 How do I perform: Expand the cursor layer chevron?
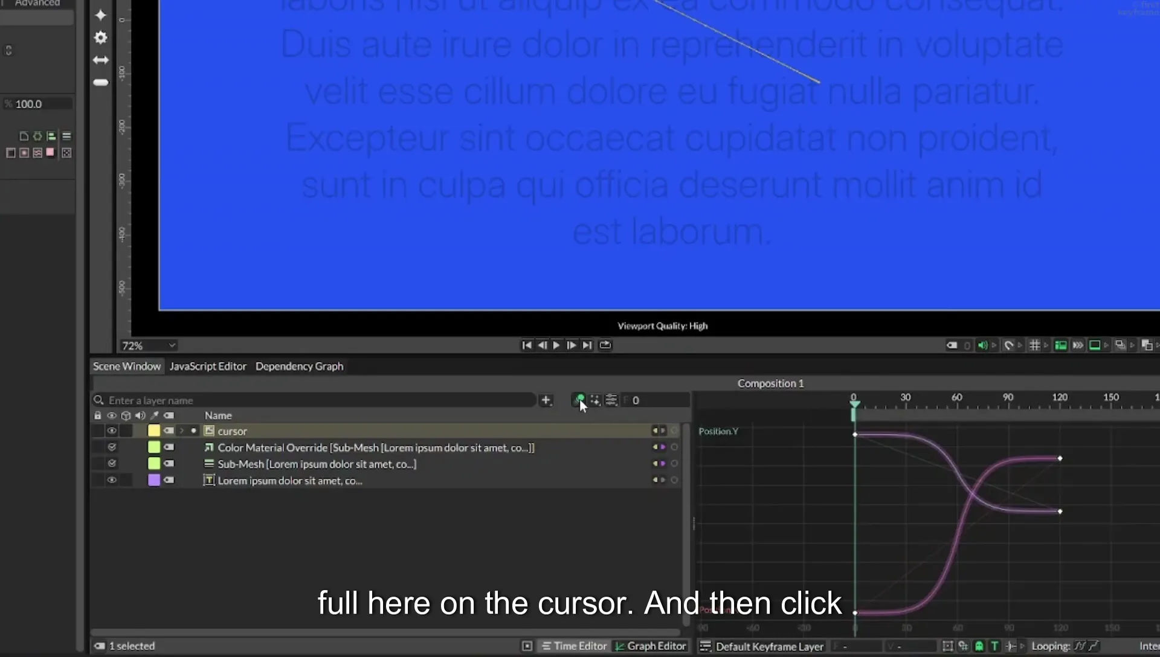[x=181, y=431]
